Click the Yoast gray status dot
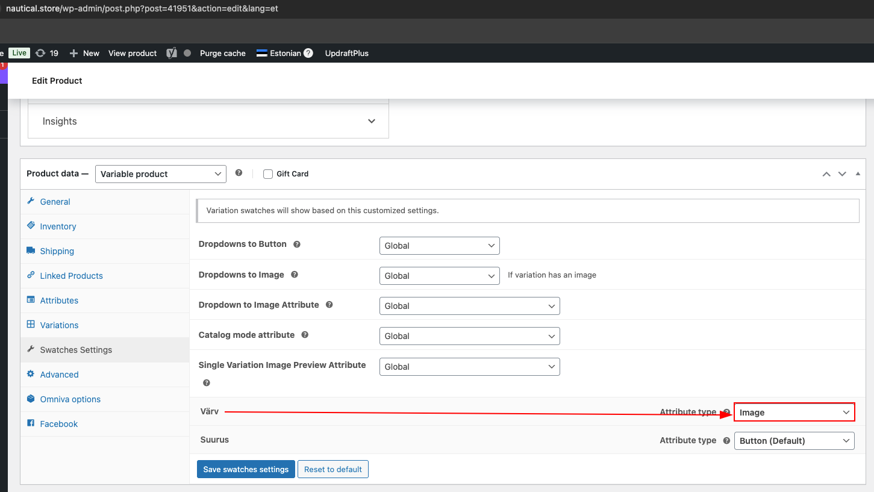 pyautogui.click(x=187, y=53)
